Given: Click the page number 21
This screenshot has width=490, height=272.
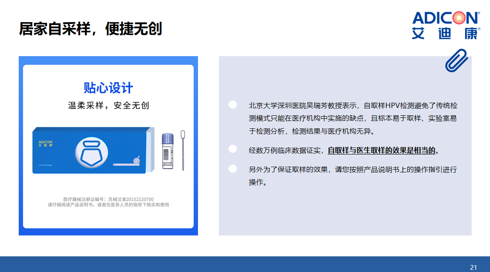Looking at the screenshot, I should tap(473, 267).
